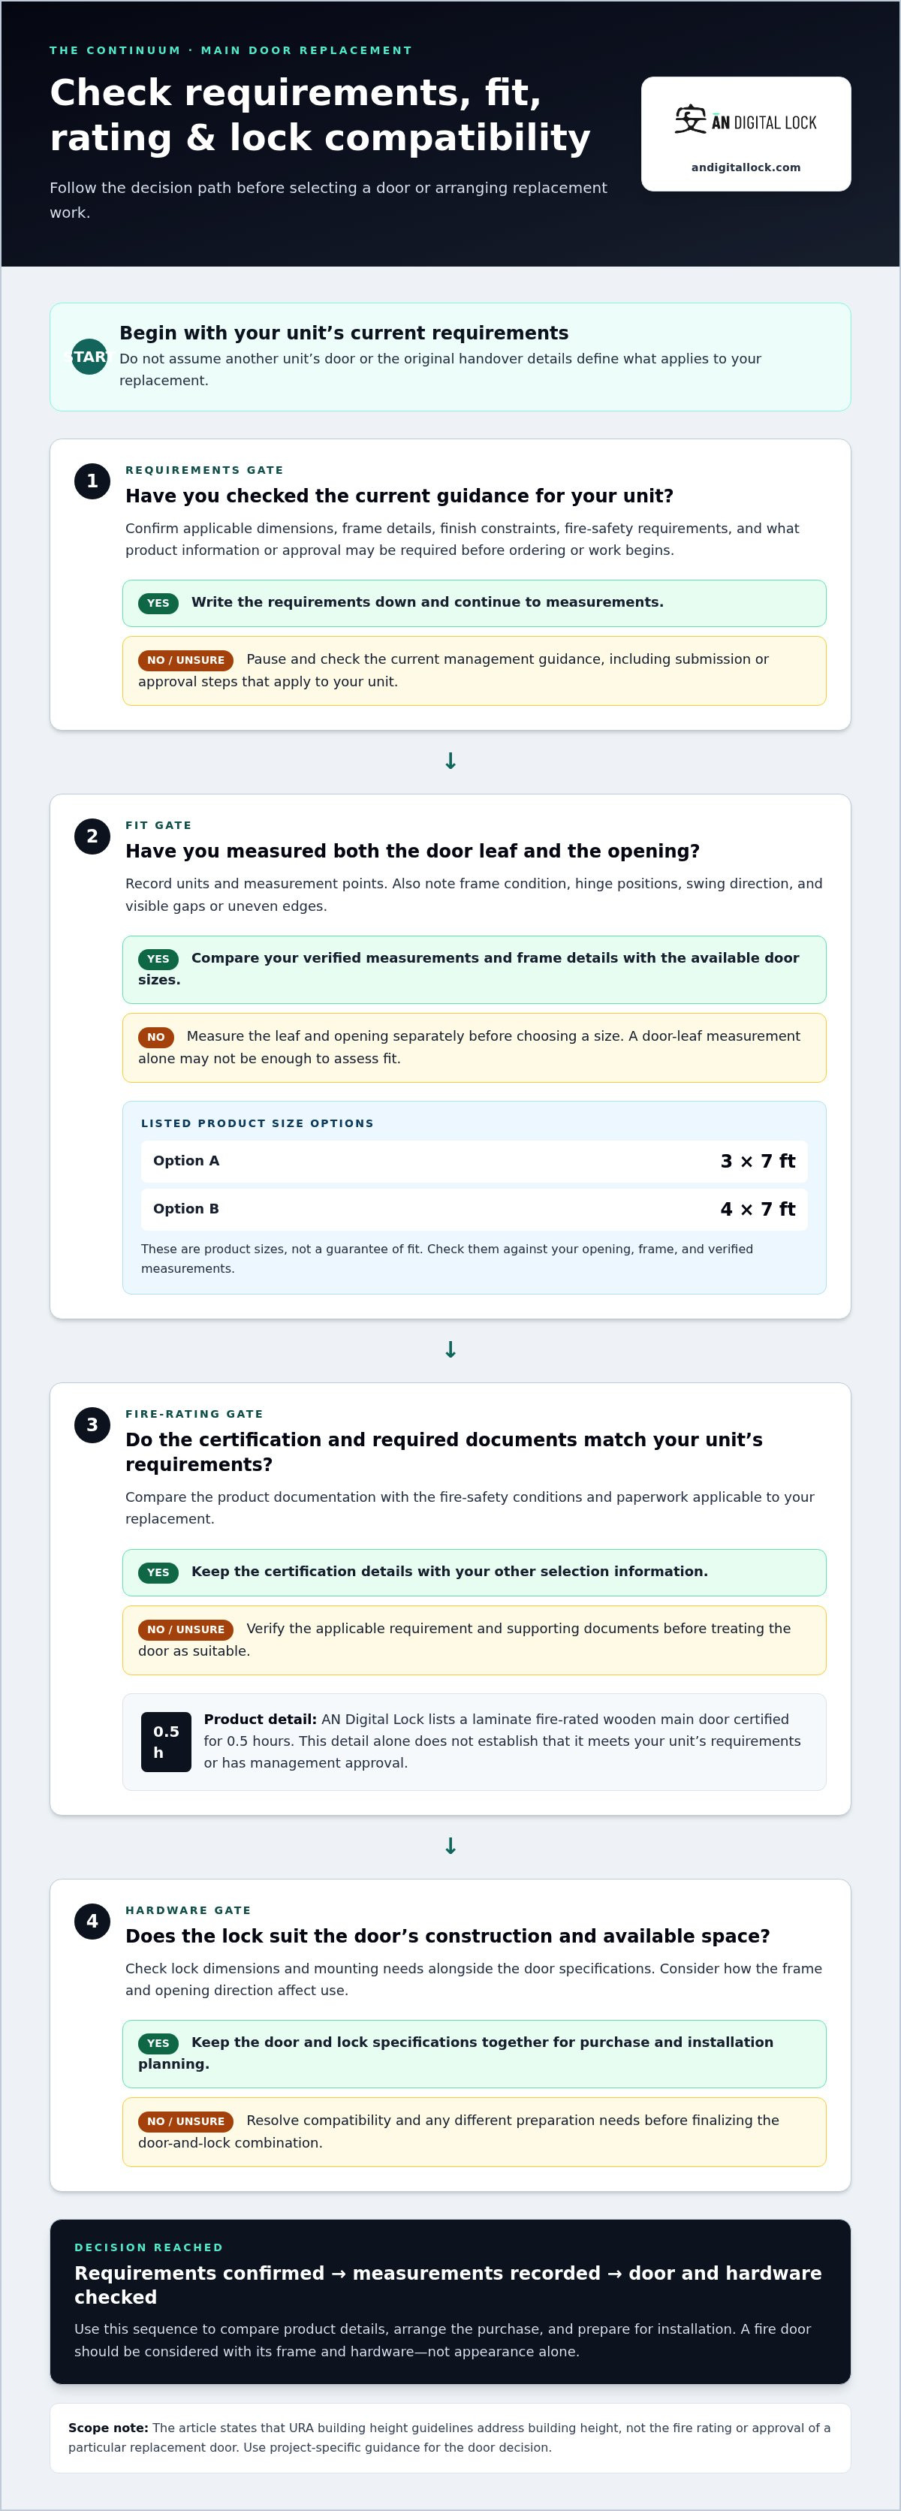Image resolution: width=901 pixels, height=2511 pixels.
Task: Click the arrow below Requirements Gate card
Action: pos(450,761)
